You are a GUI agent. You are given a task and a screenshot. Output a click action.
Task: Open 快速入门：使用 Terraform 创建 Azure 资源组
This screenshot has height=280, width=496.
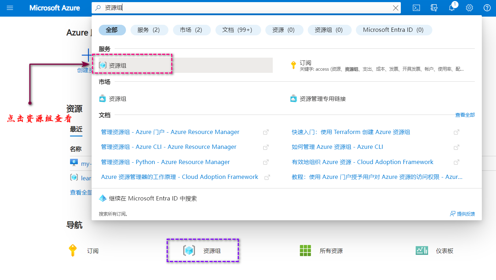click(x=351, y=132)
